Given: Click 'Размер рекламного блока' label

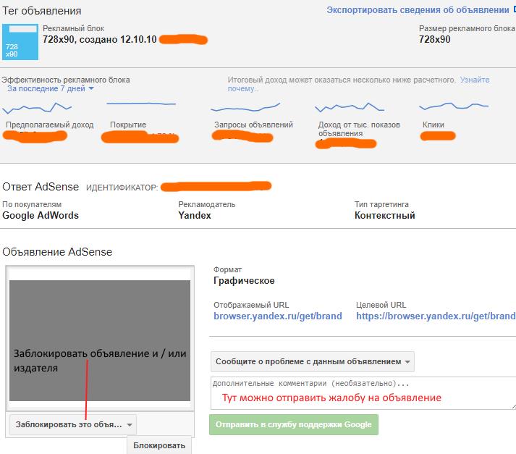Looking at the screenshot, I should click(x=467, y=29).
